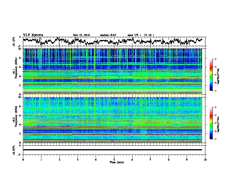
Task: Select the "start UT = 15:10:1" header text
Action: (x=141, y=35)
